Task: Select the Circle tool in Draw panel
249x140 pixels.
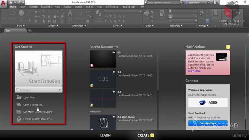Action: [21, 15]
